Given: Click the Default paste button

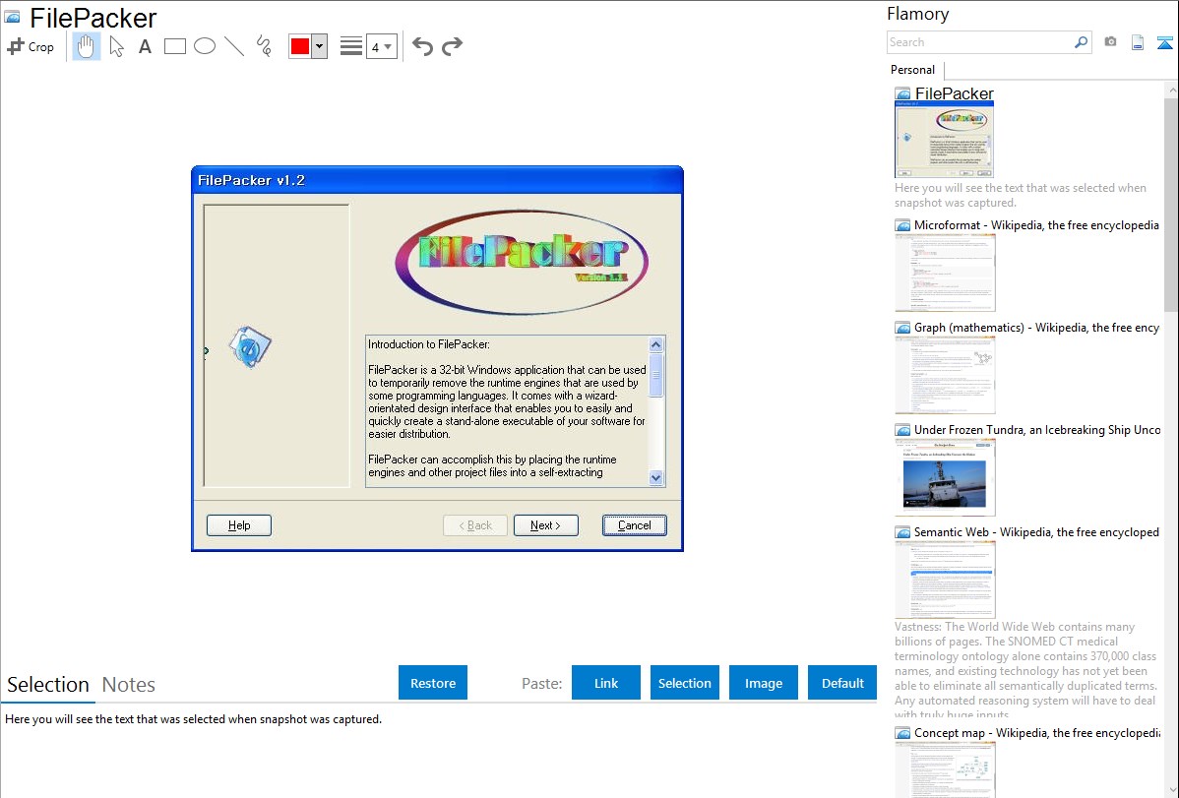Looking at the screenshot, I should tap(842, 682).
